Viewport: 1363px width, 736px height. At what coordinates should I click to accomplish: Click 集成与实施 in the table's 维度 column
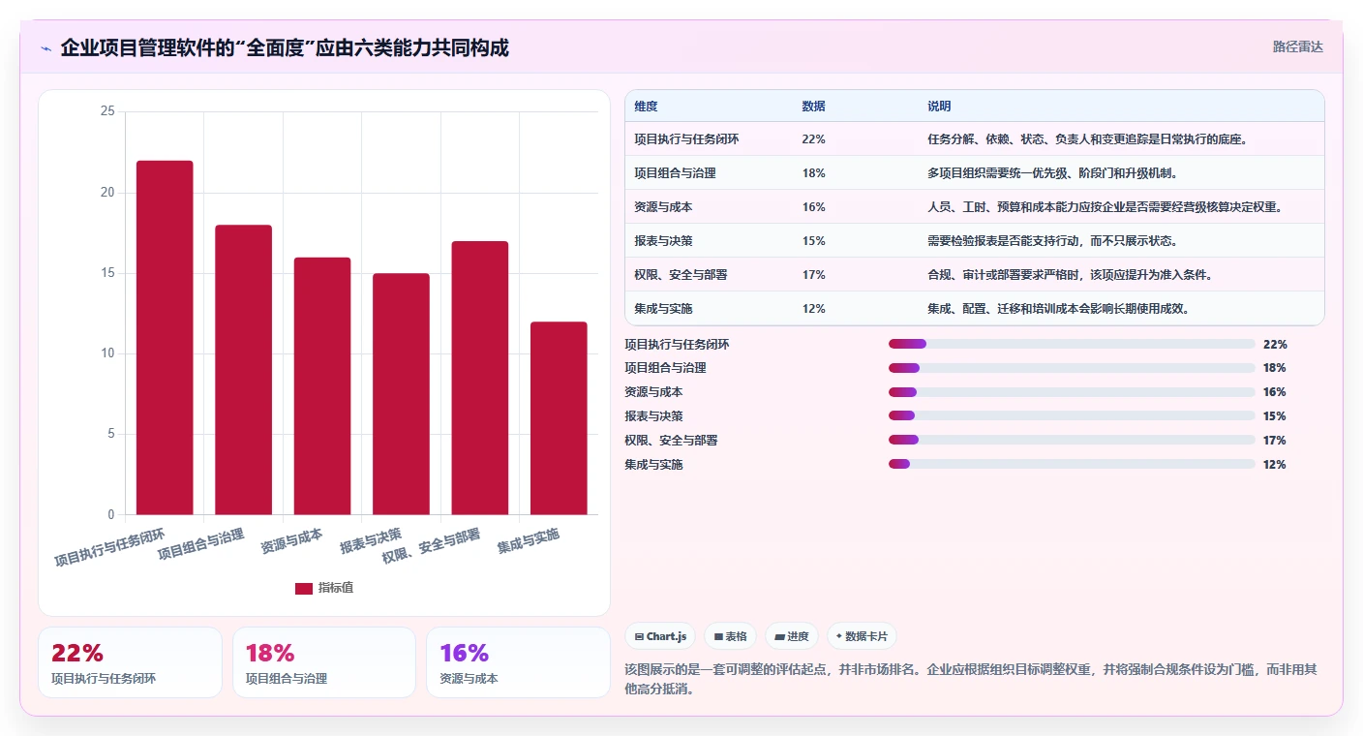(663, 309)
